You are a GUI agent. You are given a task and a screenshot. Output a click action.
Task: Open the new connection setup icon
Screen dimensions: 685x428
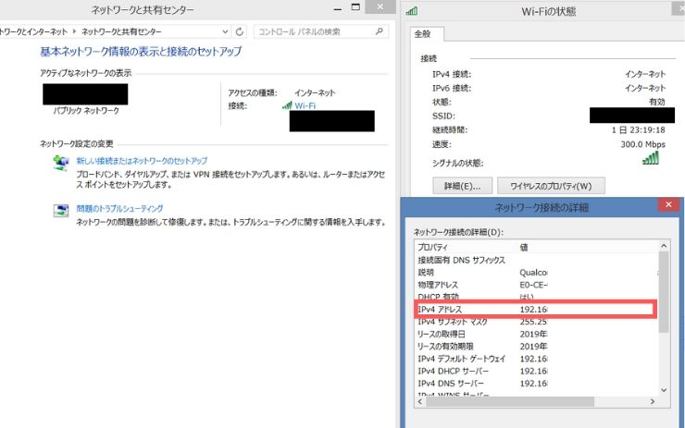coord(61,164)
